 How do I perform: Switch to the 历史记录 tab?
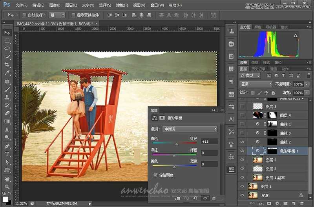pos(258,69)
